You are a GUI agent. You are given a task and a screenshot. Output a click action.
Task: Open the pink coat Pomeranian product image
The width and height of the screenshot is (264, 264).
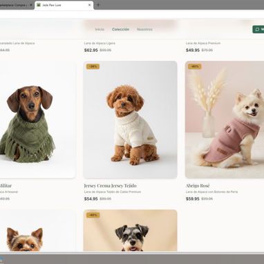point(225,120)
